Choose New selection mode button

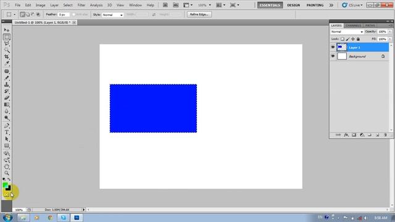[22, 15]
